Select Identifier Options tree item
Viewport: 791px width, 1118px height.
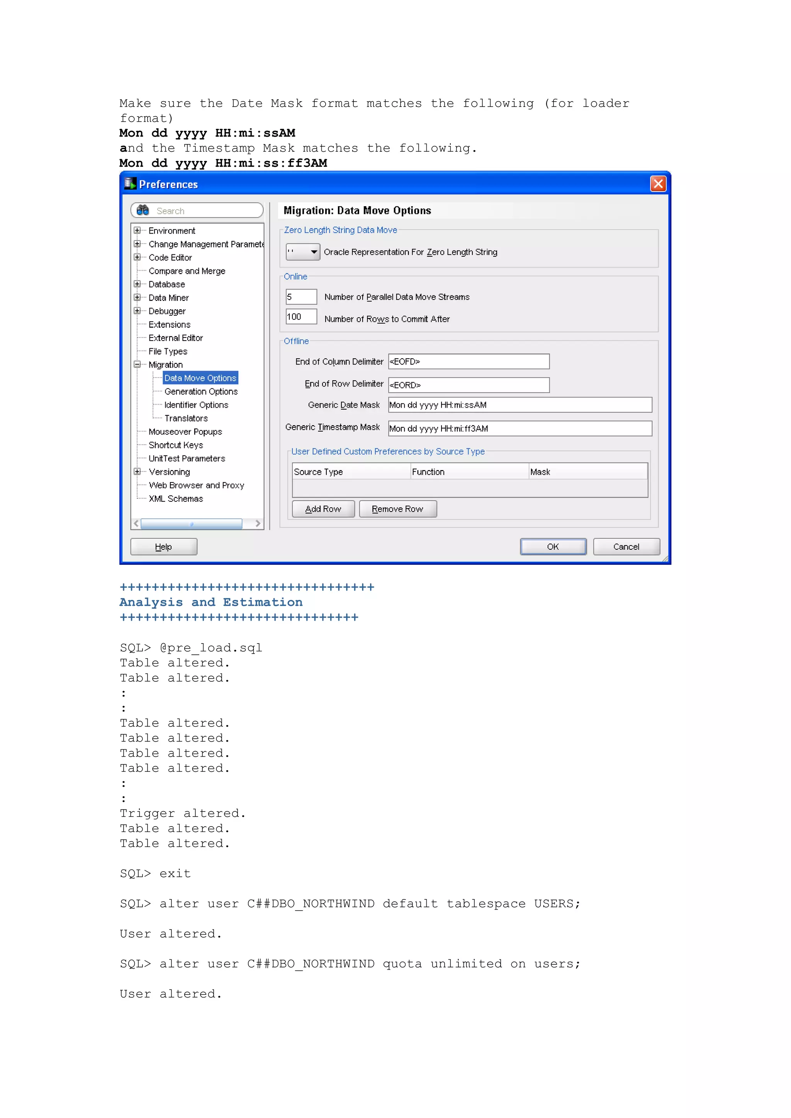point(196,405)
